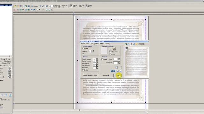Switch to Paint tab in zone properties

click(x=92, y=44)
